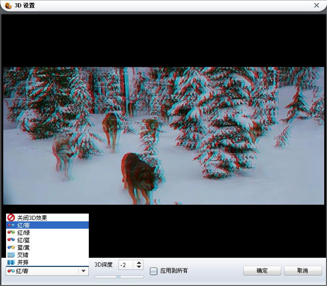Choose the 红/青 mode in list
This screenshot has height=286, width=327.
pos(47,225)
